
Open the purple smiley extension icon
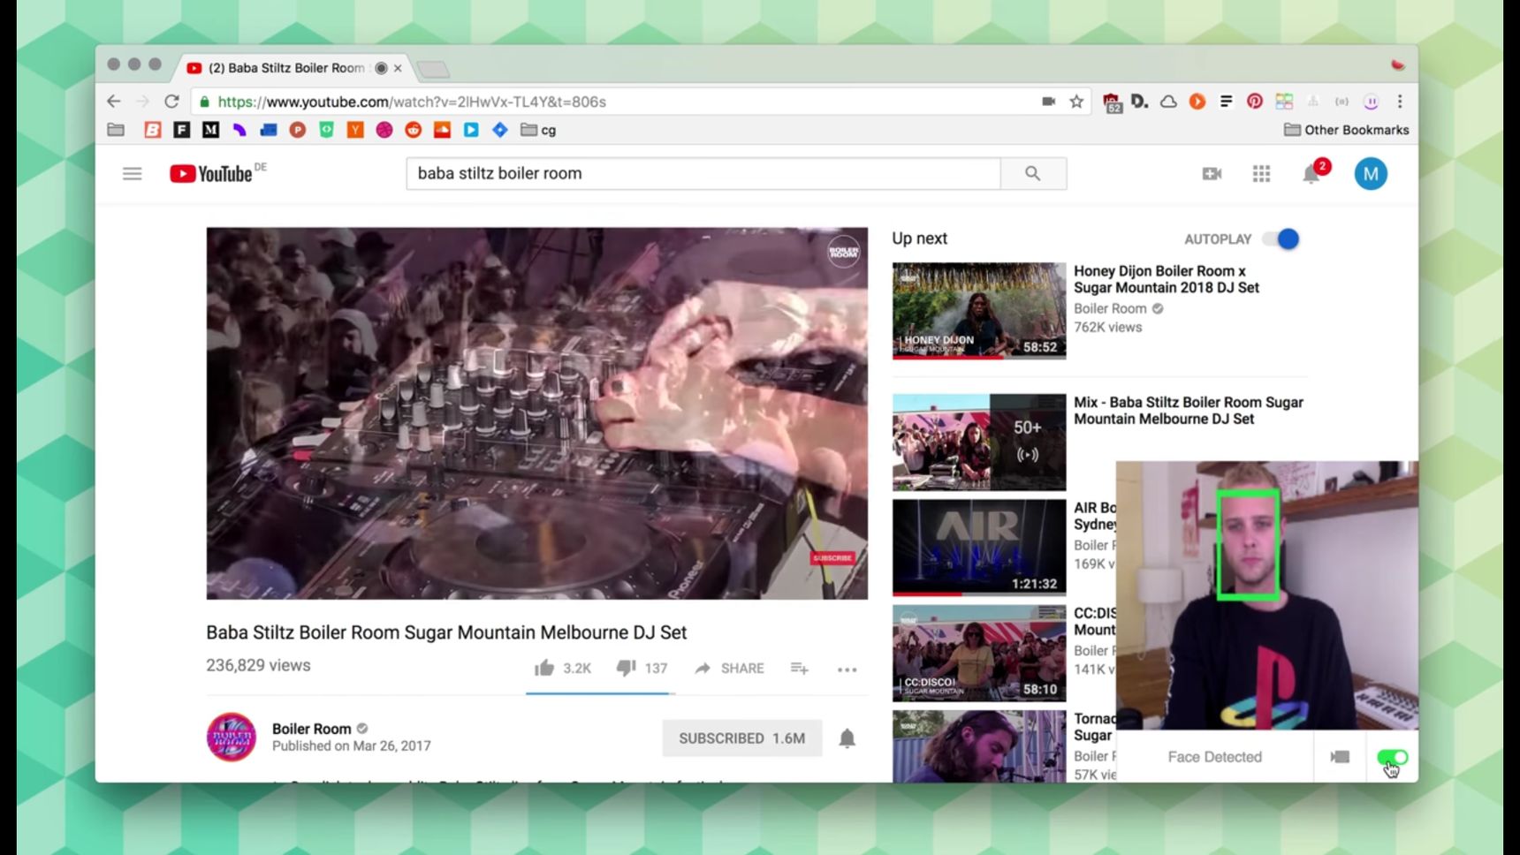click(1372, 102)
